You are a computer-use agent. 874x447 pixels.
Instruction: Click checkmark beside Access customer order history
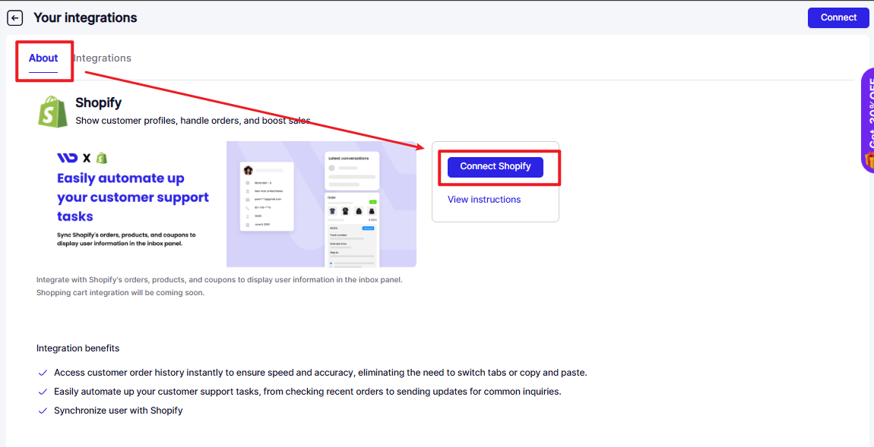click(x=43, y=373)
